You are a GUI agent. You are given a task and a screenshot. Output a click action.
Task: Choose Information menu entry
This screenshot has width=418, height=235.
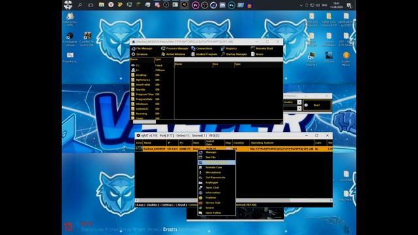point(216,193)
